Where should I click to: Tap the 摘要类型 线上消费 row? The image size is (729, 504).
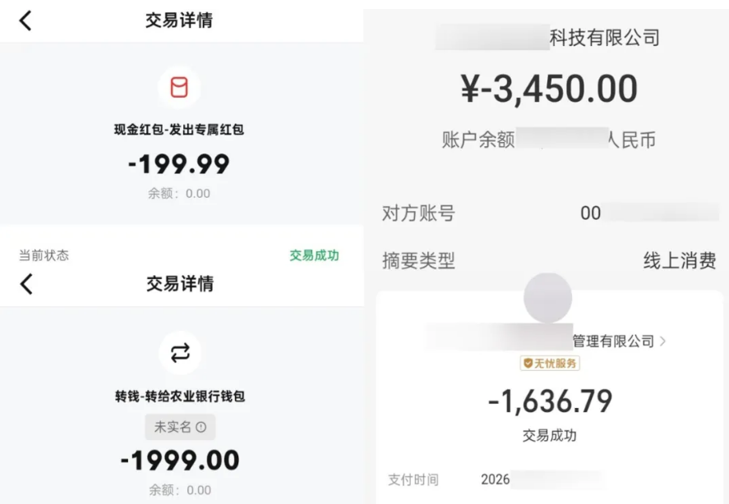click(549, 260)
